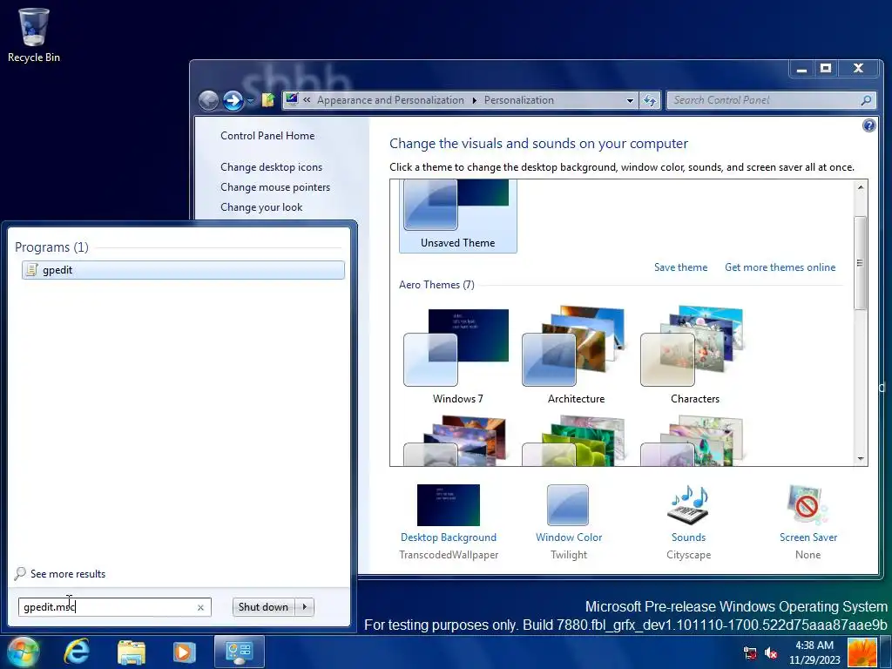Click the Control Panel icon in the address bar

pos(292,99)
